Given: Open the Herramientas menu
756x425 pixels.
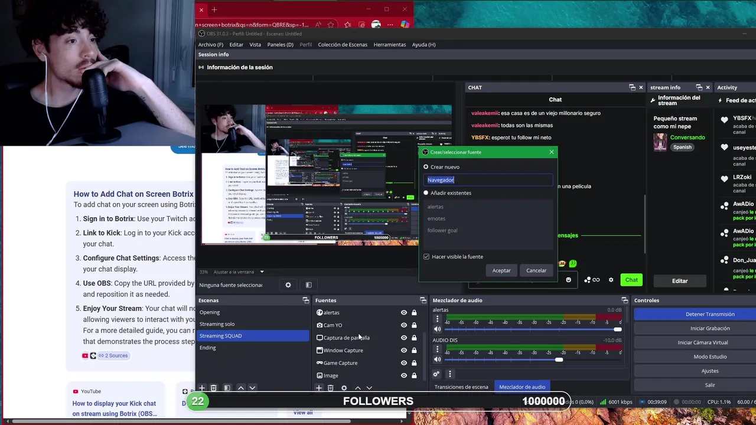Looking at the screenshot, I should coord(390,45).
